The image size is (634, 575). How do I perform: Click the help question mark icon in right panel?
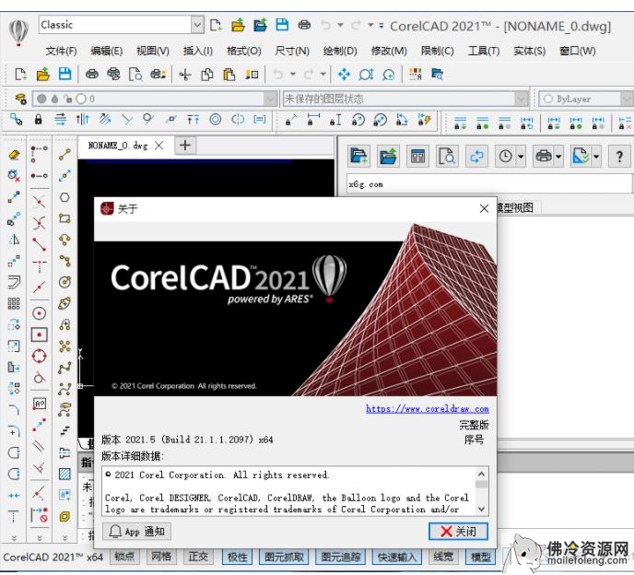(619, 157)
